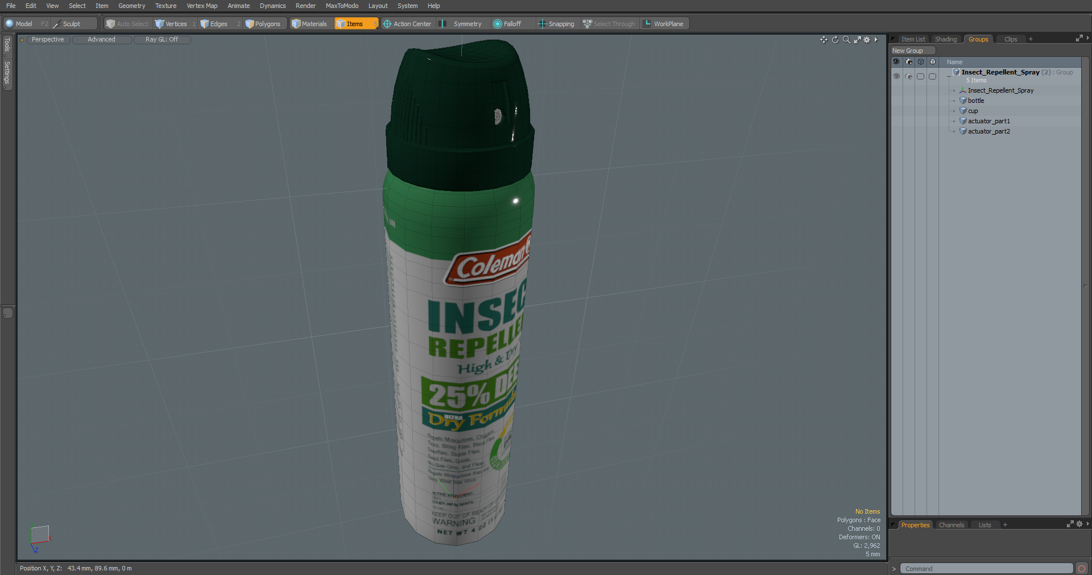This screenshot has height=575, width=1092.
Task: Open the Dynamics menu
Action: click(x=272, y=6)
